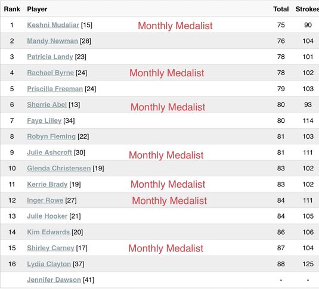The image size is (319, 289).
Task: Open Kerrie Brady's profile link
Action: point(47,184)
